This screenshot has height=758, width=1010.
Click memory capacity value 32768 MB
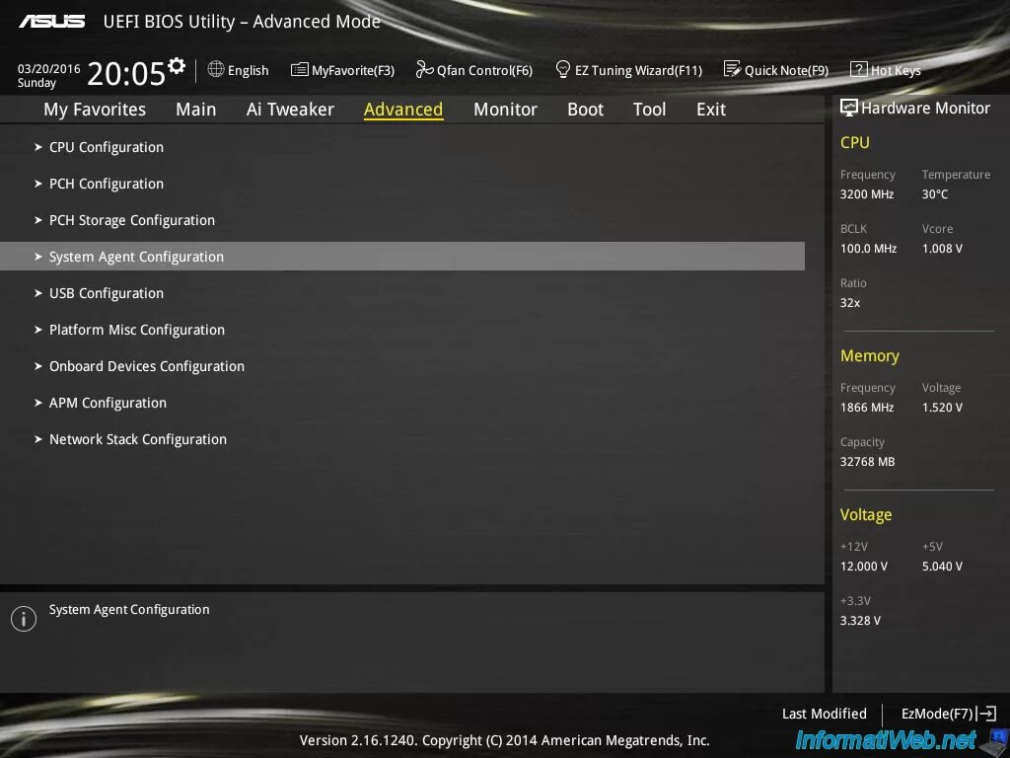coord(867,462)
